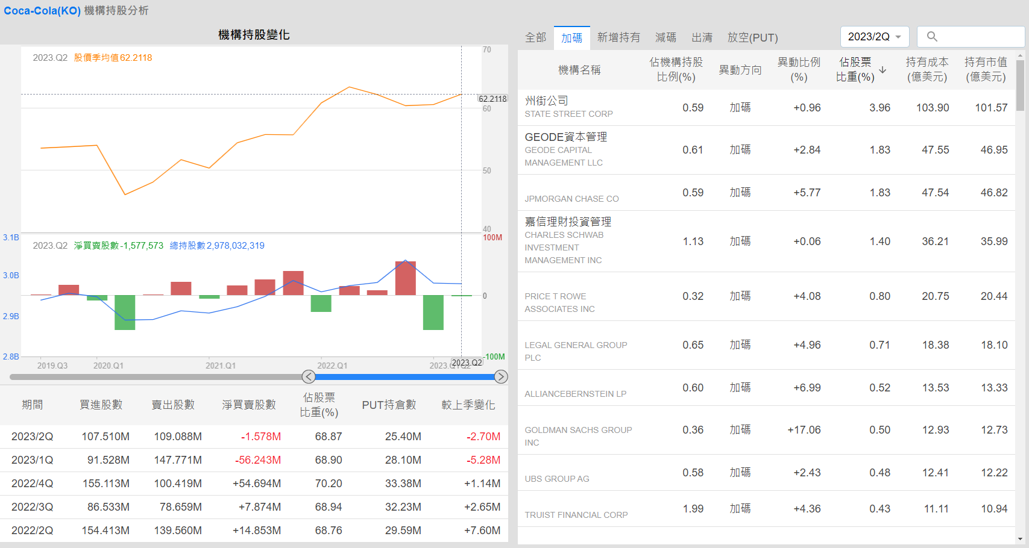
Task: Click the search magnifier icon
Action: click(932, 37)
